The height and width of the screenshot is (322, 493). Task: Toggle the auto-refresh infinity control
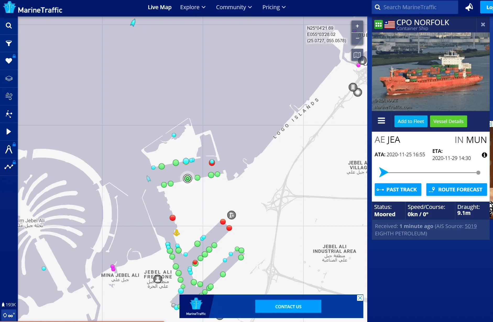point(9,315)
